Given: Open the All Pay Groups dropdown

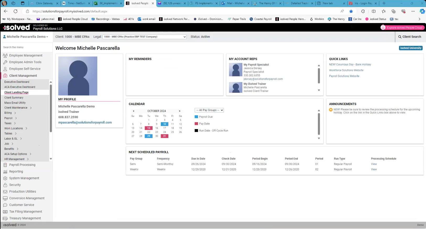Looking at the screenshot, I should [209, 110].
